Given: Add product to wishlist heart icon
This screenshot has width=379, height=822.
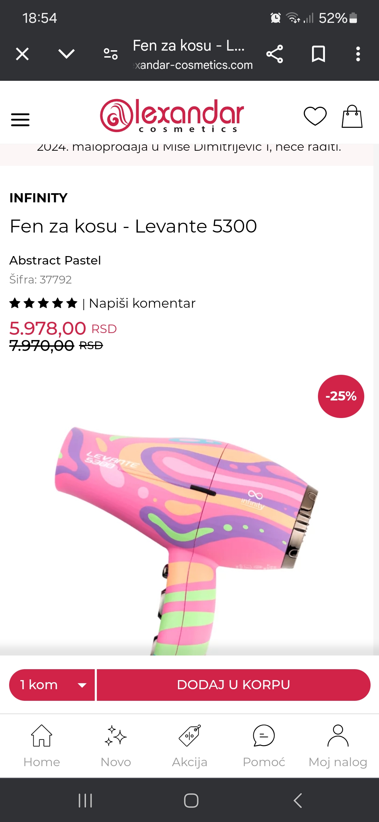Looking at the screenshot, I should pos(315,116).
